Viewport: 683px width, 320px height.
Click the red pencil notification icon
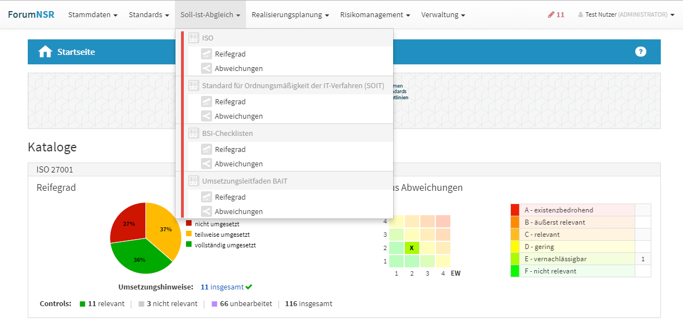pyautogui.click(x=551, y=15)
